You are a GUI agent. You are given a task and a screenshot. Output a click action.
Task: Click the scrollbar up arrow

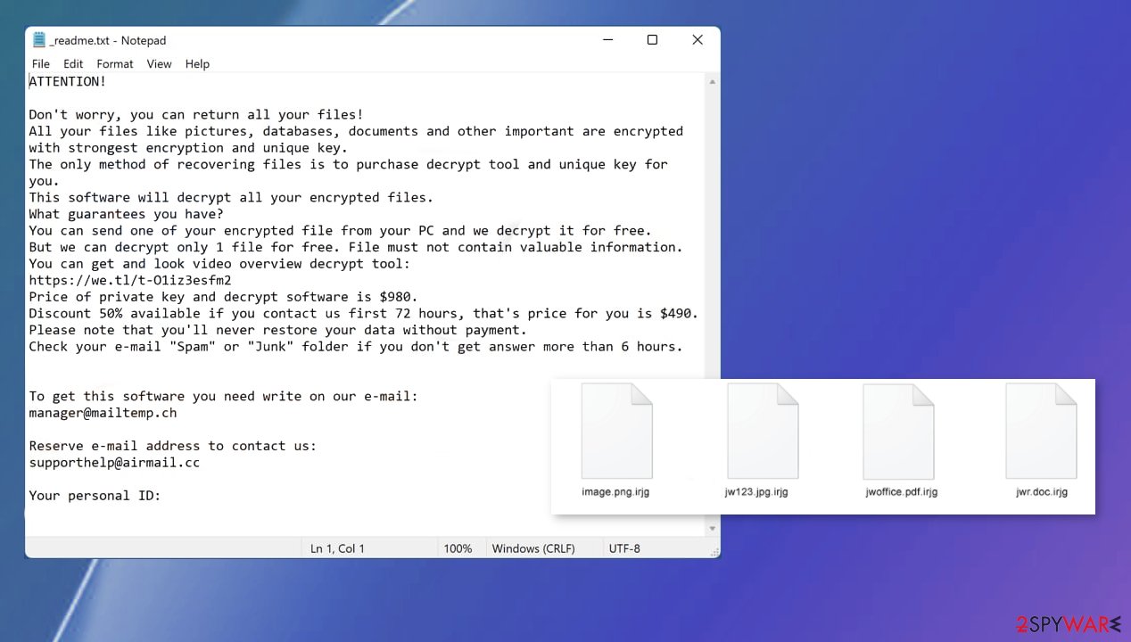tap(712, 81)
